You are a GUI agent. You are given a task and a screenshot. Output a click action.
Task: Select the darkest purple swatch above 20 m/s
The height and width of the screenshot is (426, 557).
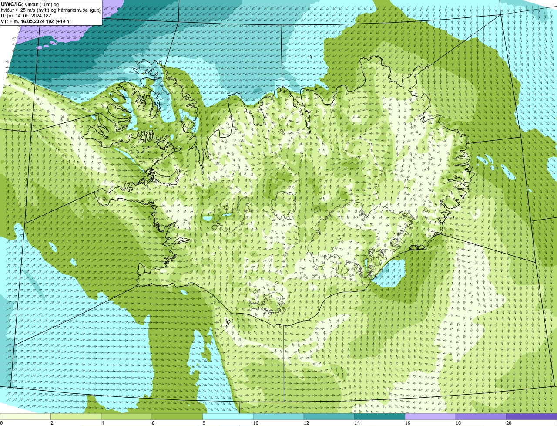point(532,416)
